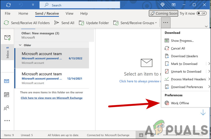Click Unread: 5 in status bar
This screenshot has width=211, height=139.
click(x=27, y=135)
